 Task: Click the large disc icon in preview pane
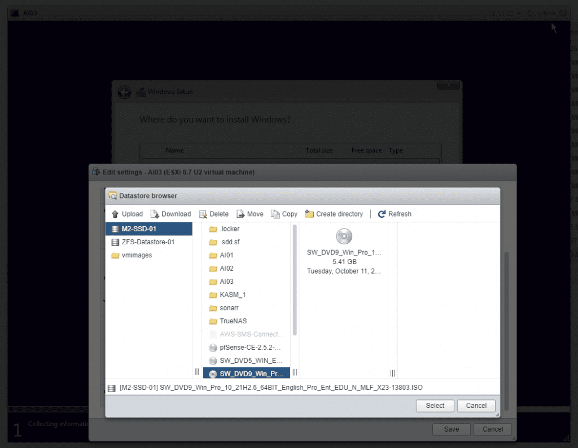344,236
